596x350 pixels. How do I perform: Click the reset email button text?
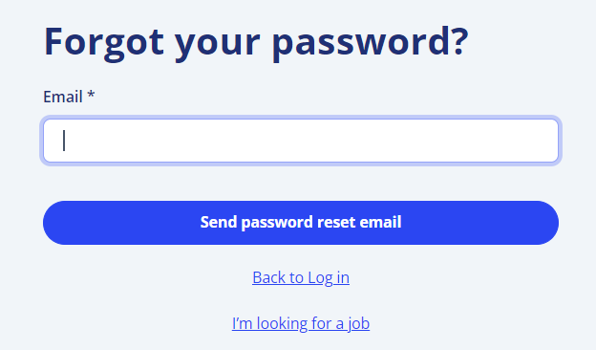click(301, 222)
